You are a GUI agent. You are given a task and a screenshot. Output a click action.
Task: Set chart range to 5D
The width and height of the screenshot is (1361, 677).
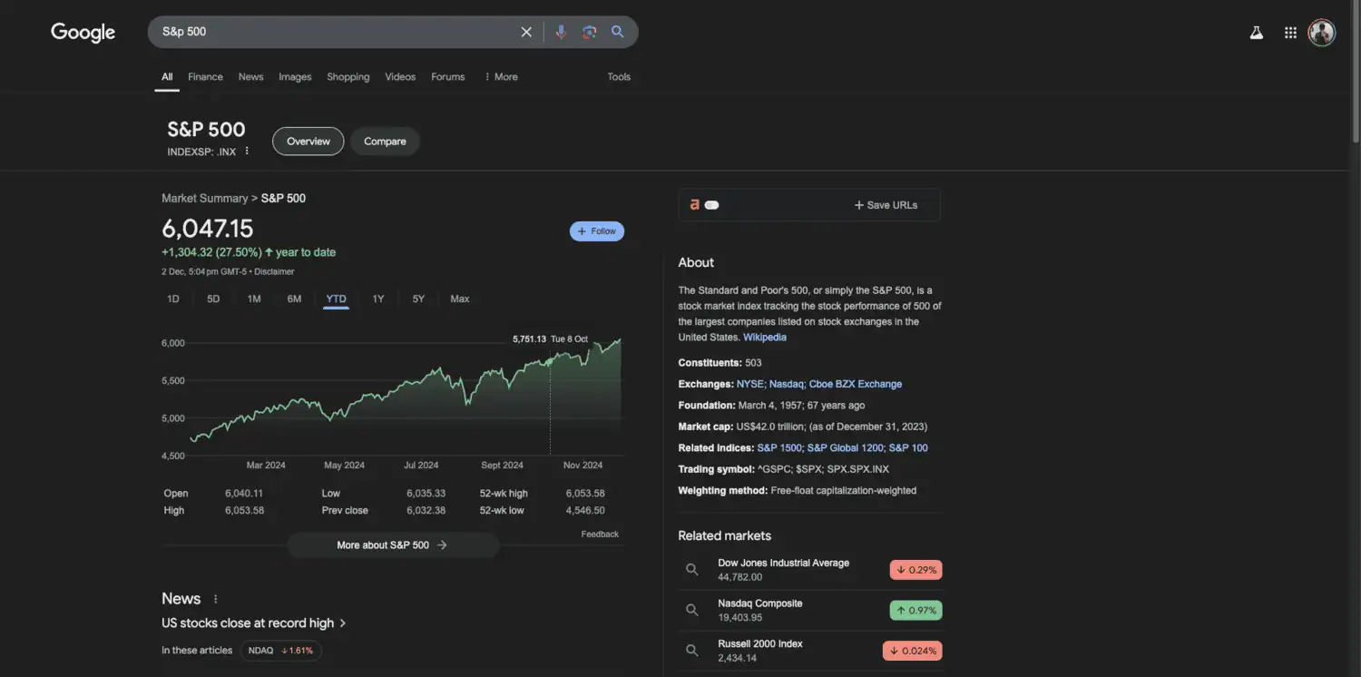pyautogui.click(x=213, y=299)
